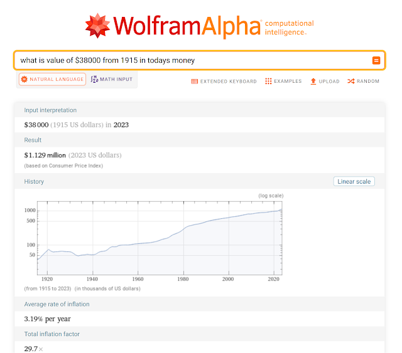Click the Random shuffle icon

coord(350,81)
